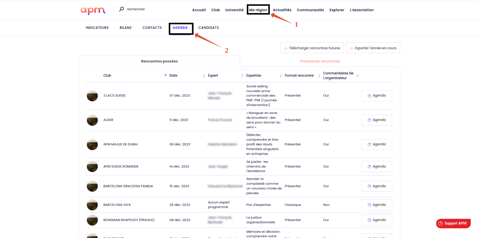Image resolution: width=479 pixels, height=238 pixels.
Task: Click the date 14 déc. 2023
Action: (179, 166)
